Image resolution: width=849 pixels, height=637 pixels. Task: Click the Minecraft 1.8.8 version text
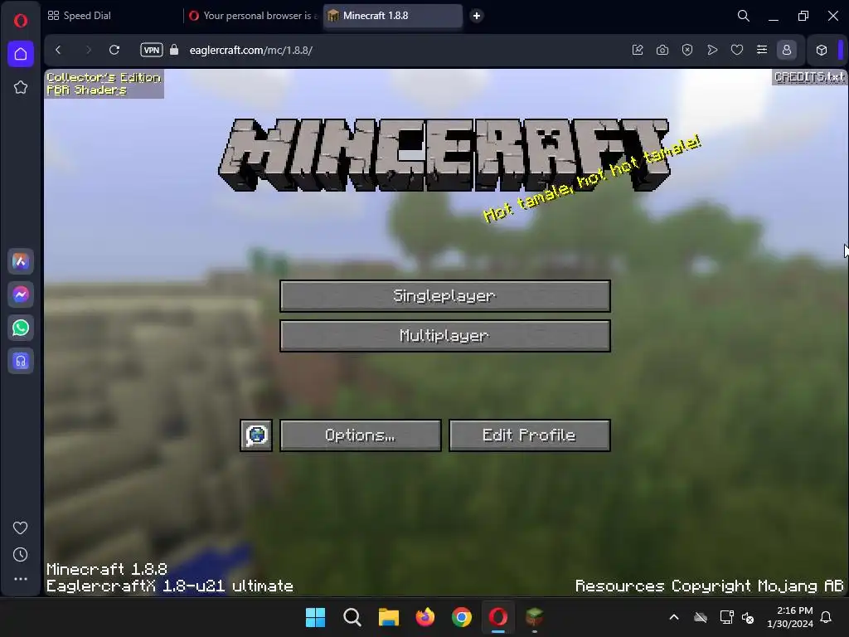107,569
